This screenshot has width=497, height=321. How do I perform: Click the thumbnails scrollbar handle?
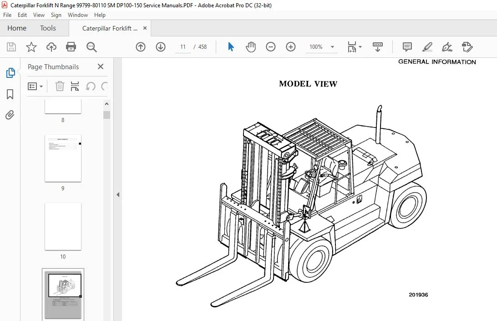point(107,115)
